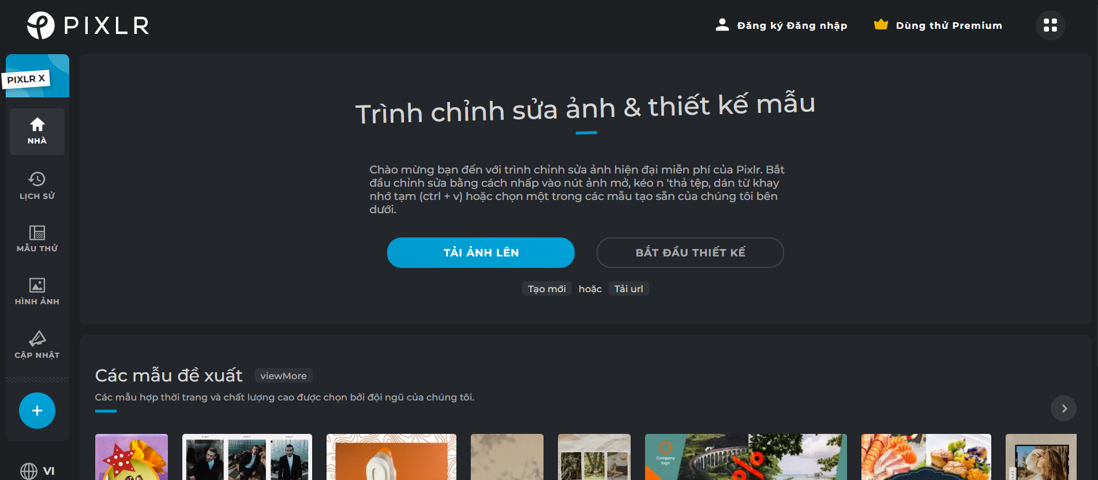
Task: Click the Pixlr logo in header
Action: [88, 25]
